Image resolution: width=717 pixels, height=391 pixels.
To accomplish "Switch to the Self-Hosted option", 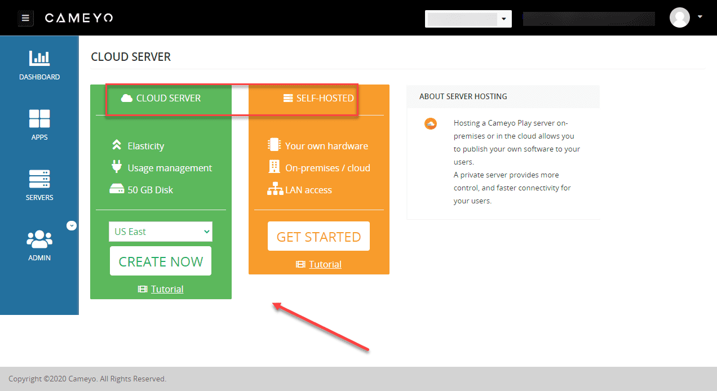I will click(x=318, y=97).
